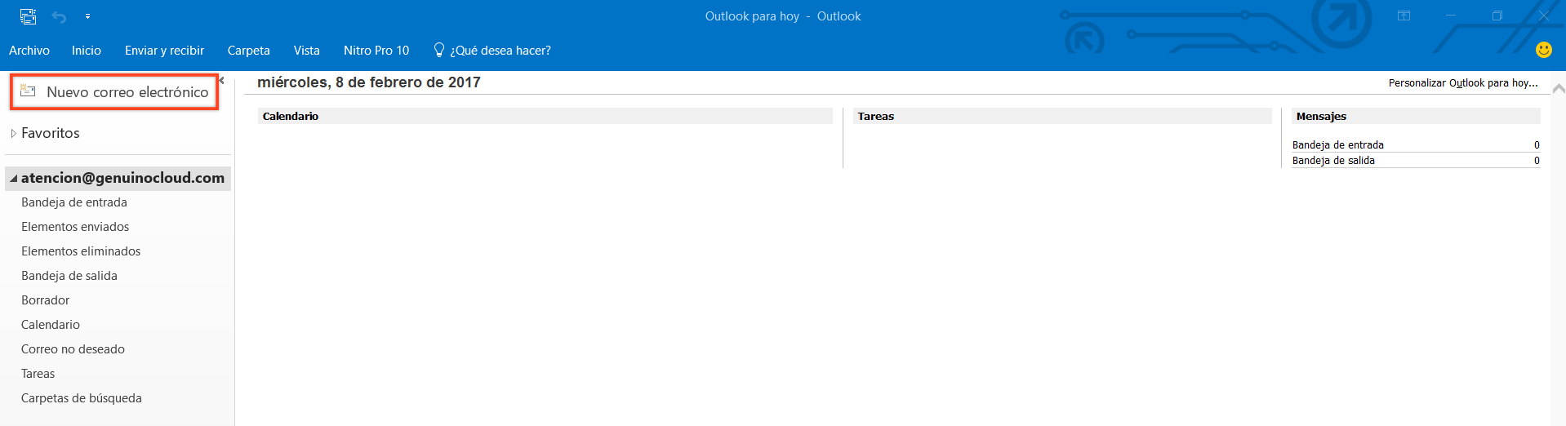Image resolution: width=1566 pixels, height=426 pixels.
Task: Click Personalizar Outlook para hoy link
Action: (x=1463, y=82)
